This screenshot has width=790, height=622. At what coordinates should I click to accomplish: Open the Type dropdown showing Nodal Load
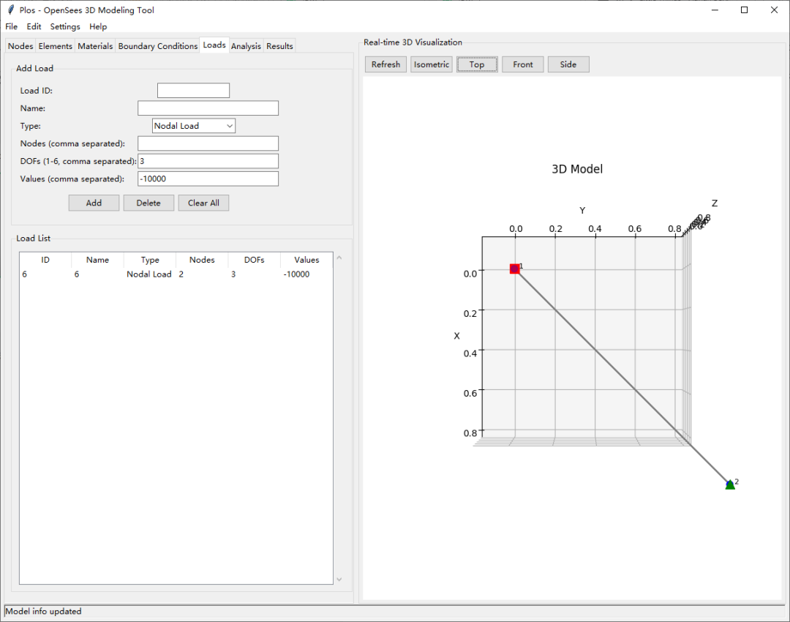[x=193, y=126]
